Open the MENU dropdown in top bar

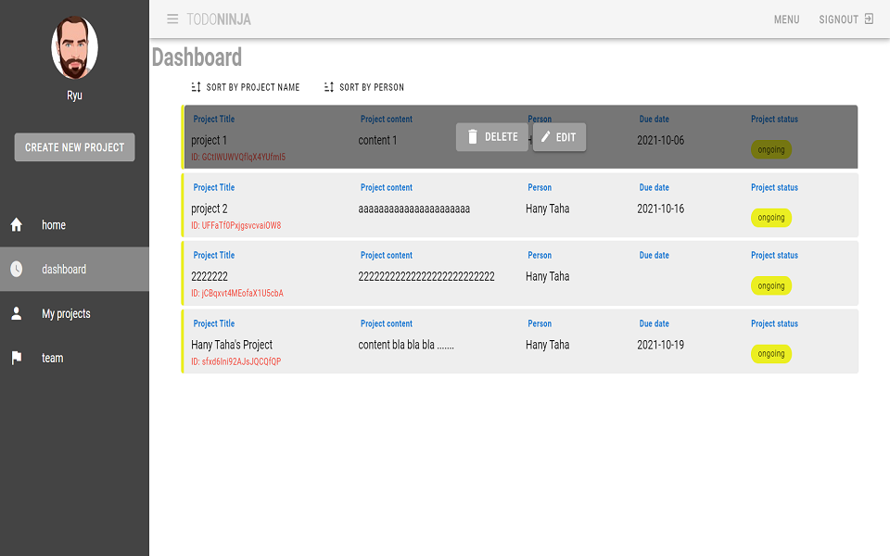coord(786,19)
